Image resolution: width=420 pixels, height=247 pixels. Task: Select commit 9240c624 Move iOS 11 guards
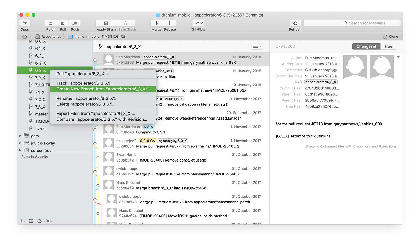tap(181, 213)
